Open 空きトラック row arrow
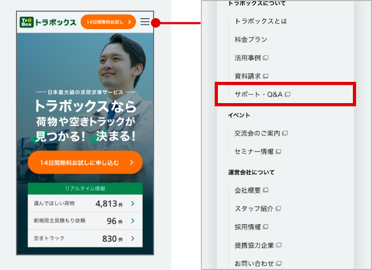Screen dimensions: 372x270 tap(133, 239)
